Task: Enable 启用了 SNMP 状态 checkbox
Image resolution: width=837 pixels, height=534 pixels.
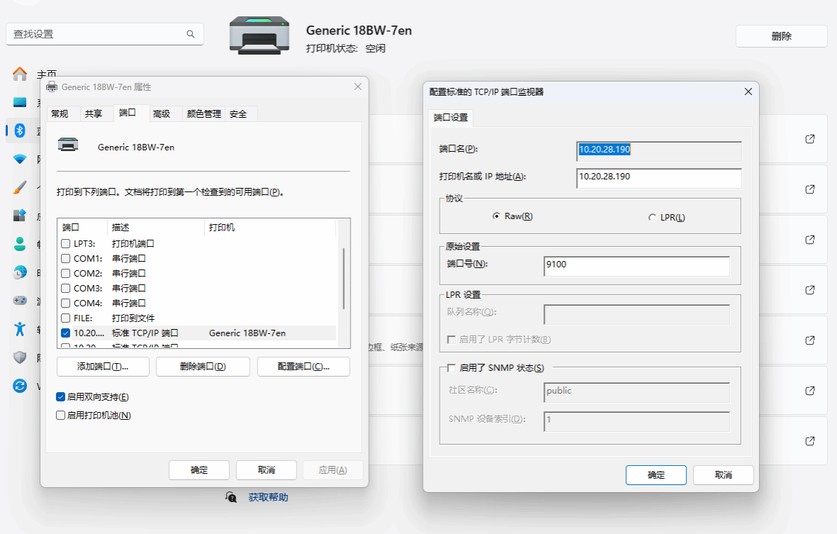Action: click(x=452, y=368)
